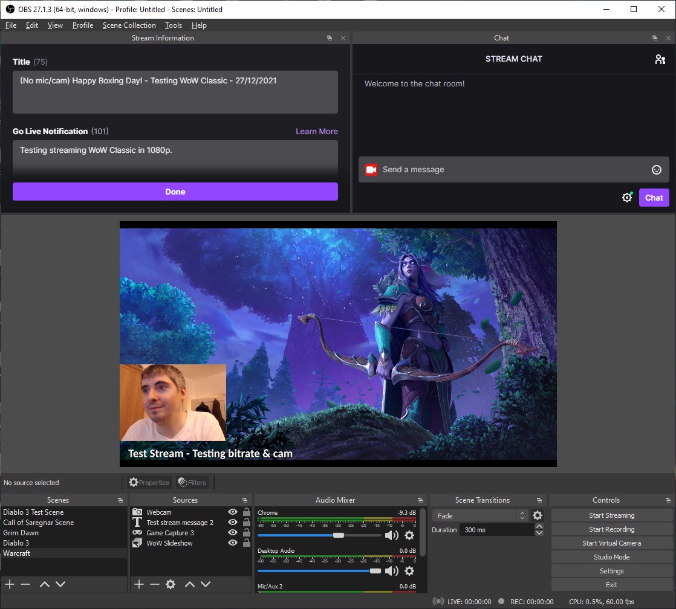This screenshot has width=676, height=609.
Task: Open Desktop Audio settings gear
Action: (x=409, y=571)
